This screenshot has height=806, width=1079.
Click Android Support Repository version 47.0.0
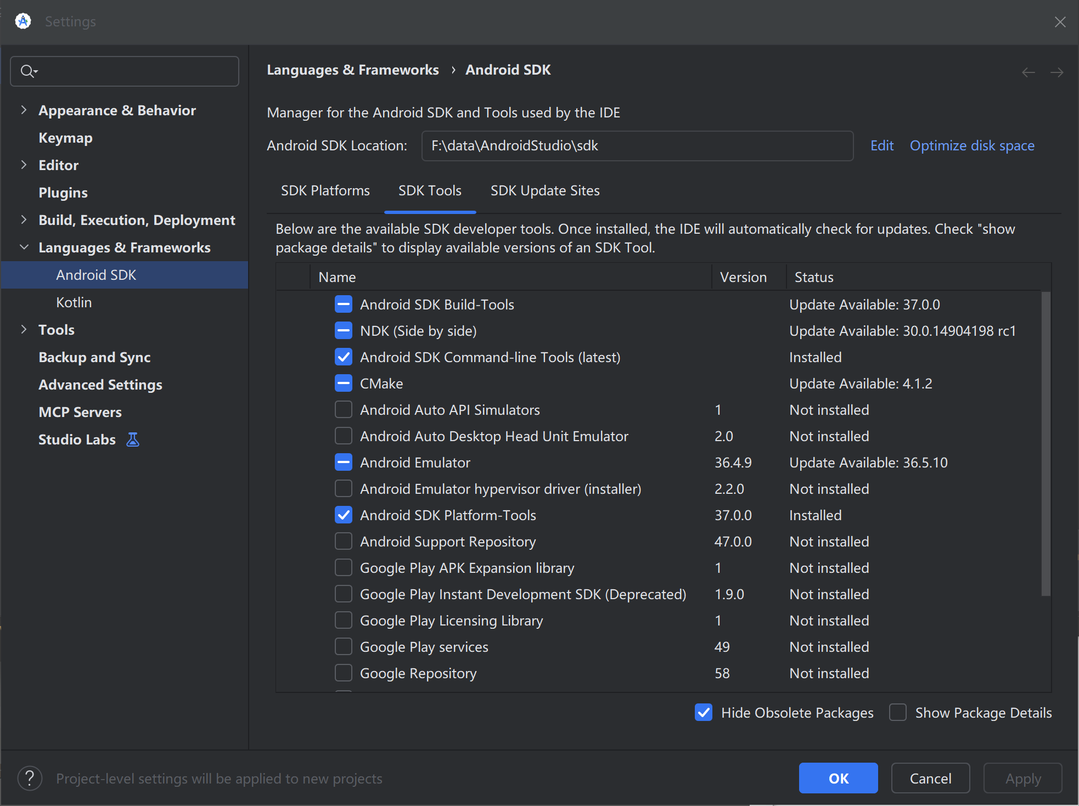[733, 542]
